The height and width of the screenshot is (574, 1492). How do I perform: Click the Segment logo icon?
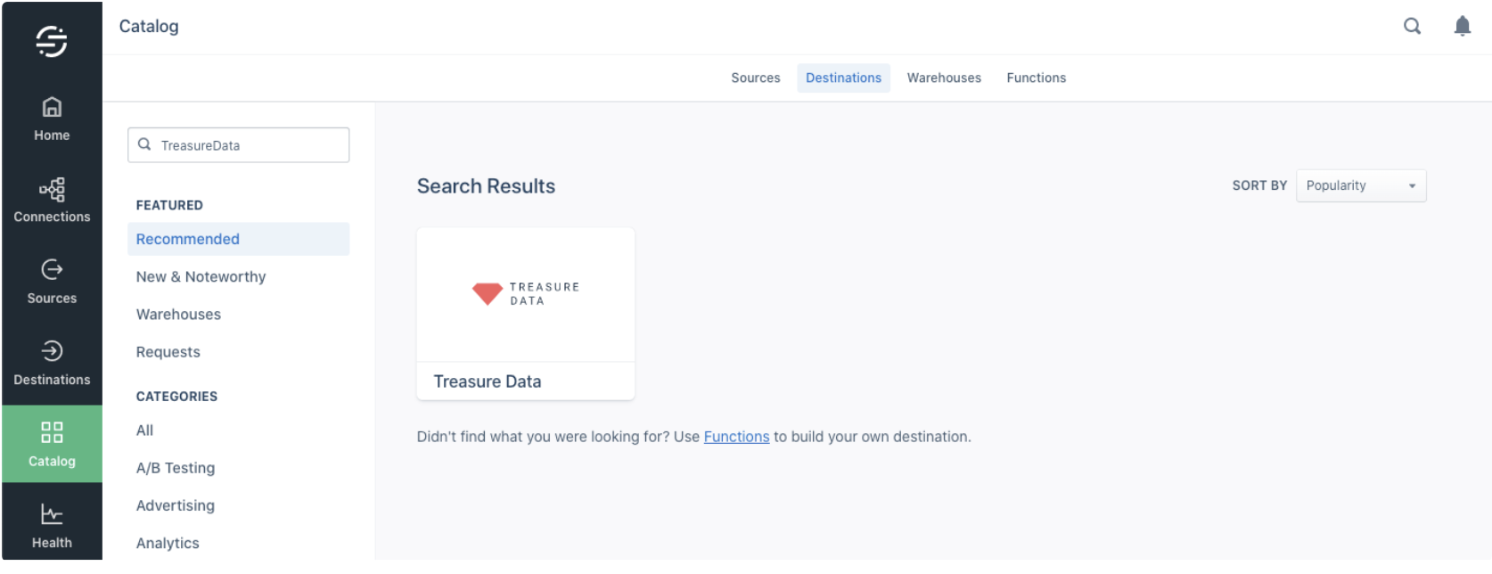tap(52, 41)
